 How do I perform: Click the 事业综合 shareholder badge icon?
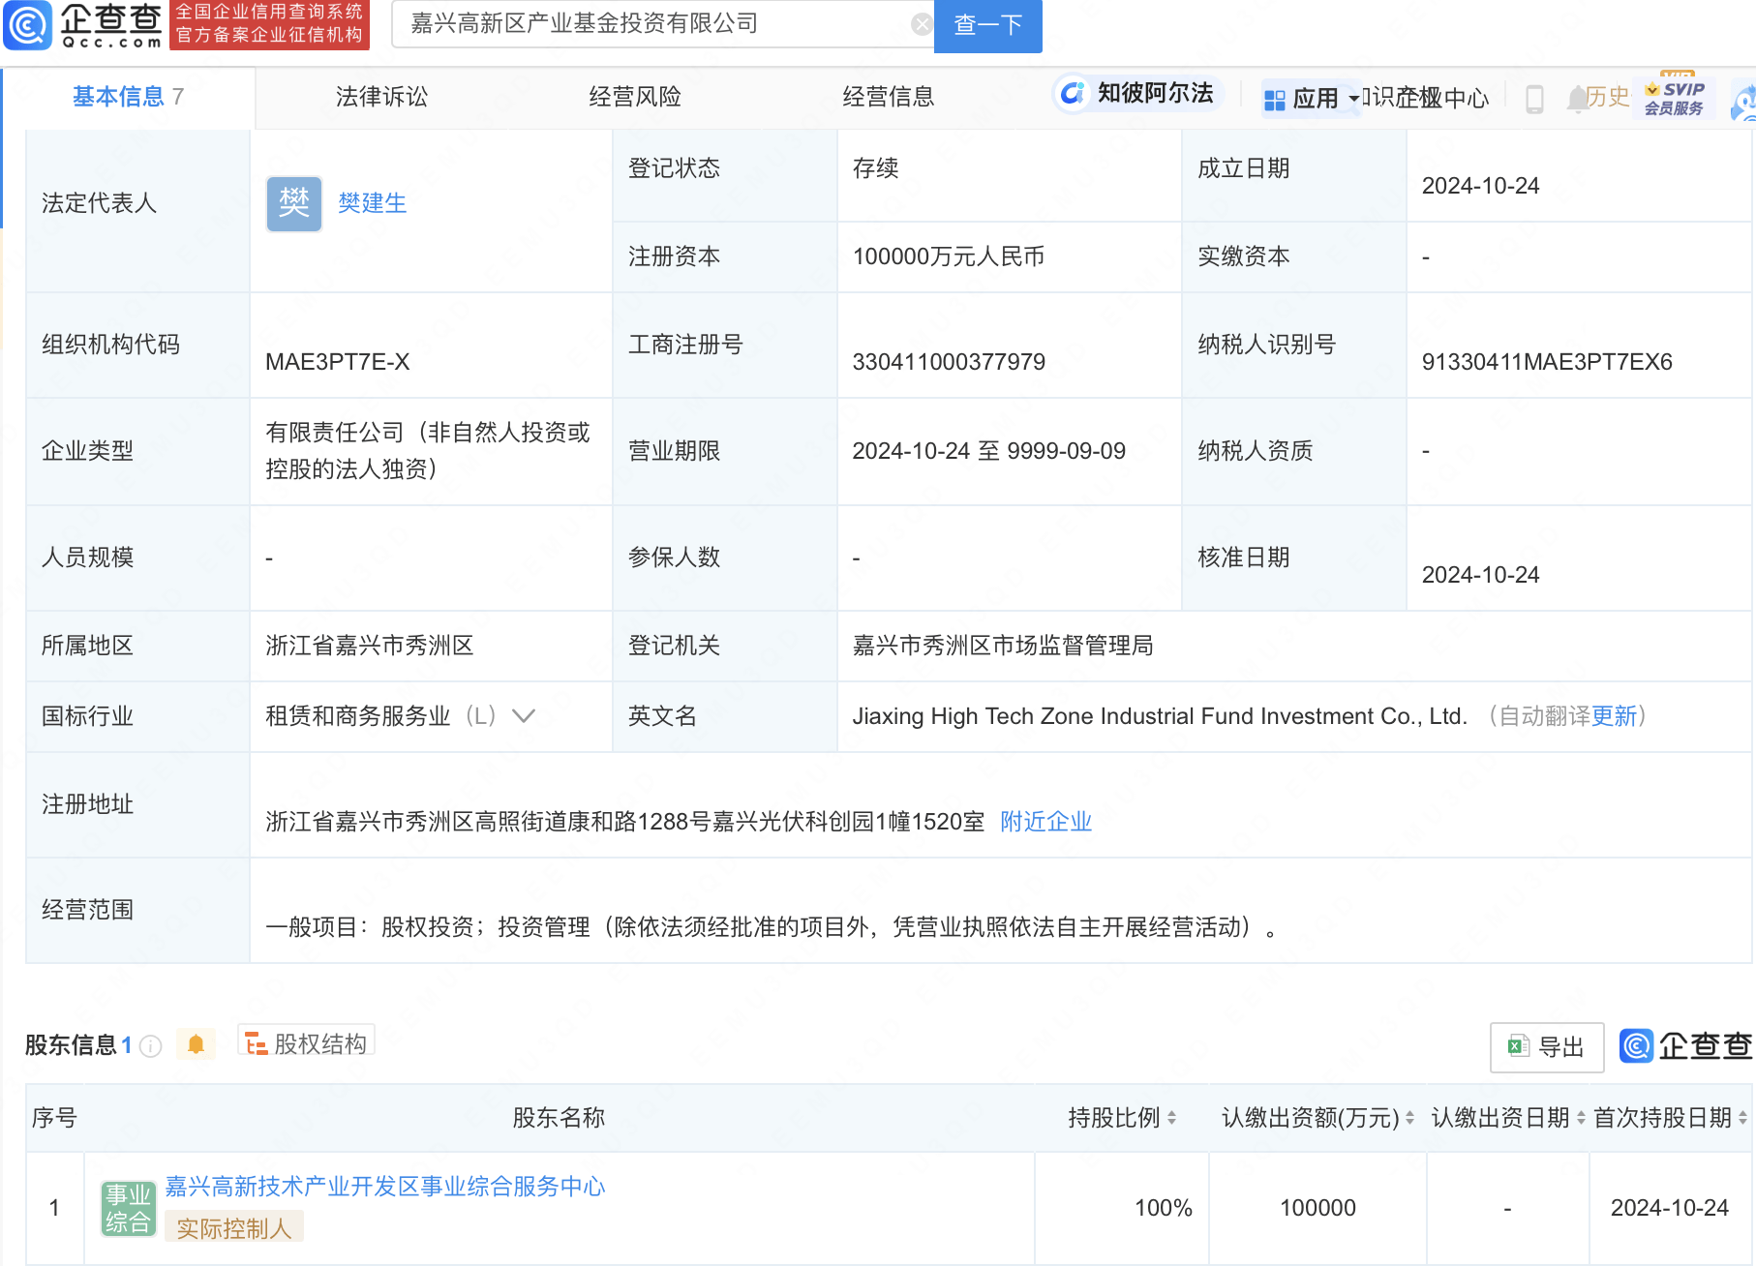(x=128, y=1208)
